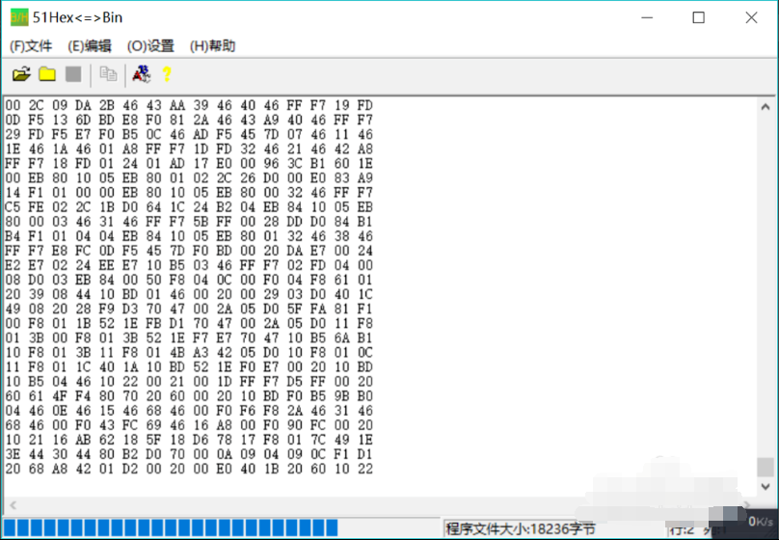779x540 pixels.
Task: Open help via yellow question mark icon
Action: pyautogui.click(x=167, y=74)
